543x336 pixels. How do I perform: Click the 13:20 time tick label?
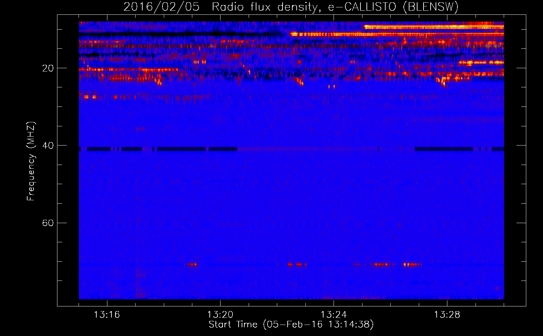[x=220, y=315]
